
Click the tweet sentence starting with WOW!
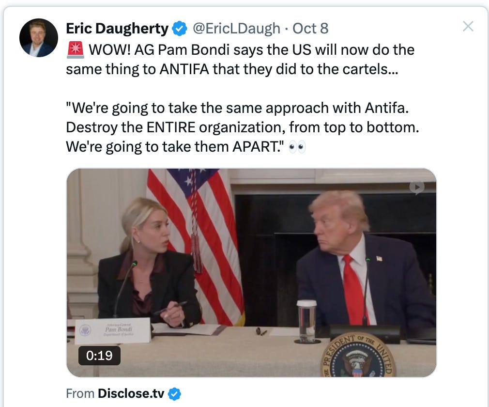point(241,59)
